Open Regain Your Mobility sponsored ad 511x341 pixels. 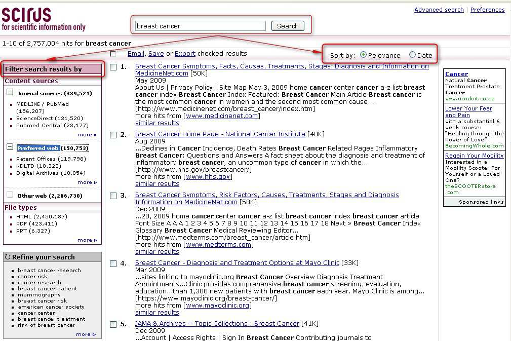[474, 156]
